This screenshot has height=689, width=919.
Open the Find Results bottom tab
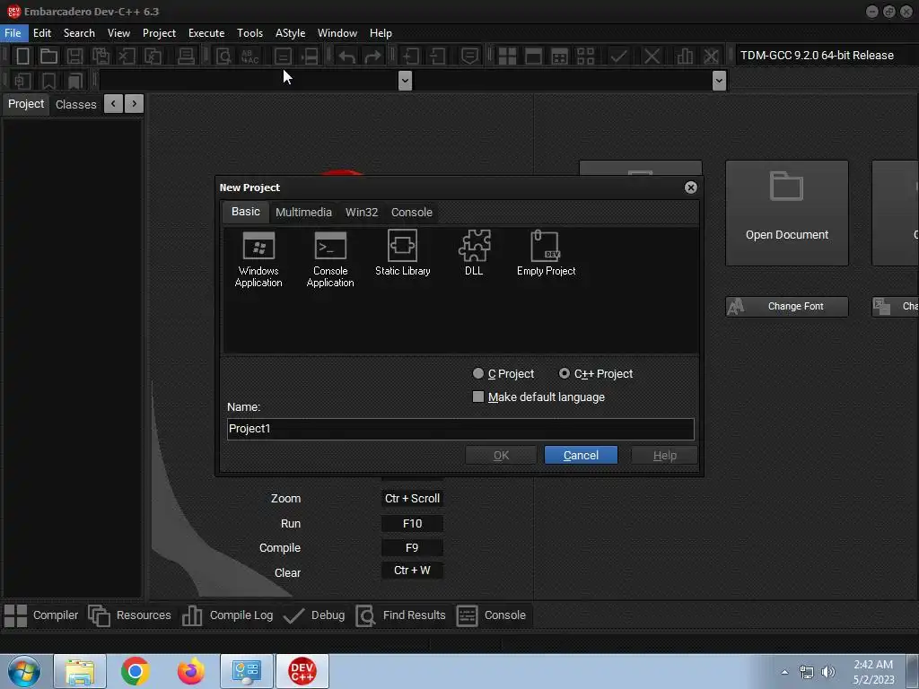pos(401,615)
